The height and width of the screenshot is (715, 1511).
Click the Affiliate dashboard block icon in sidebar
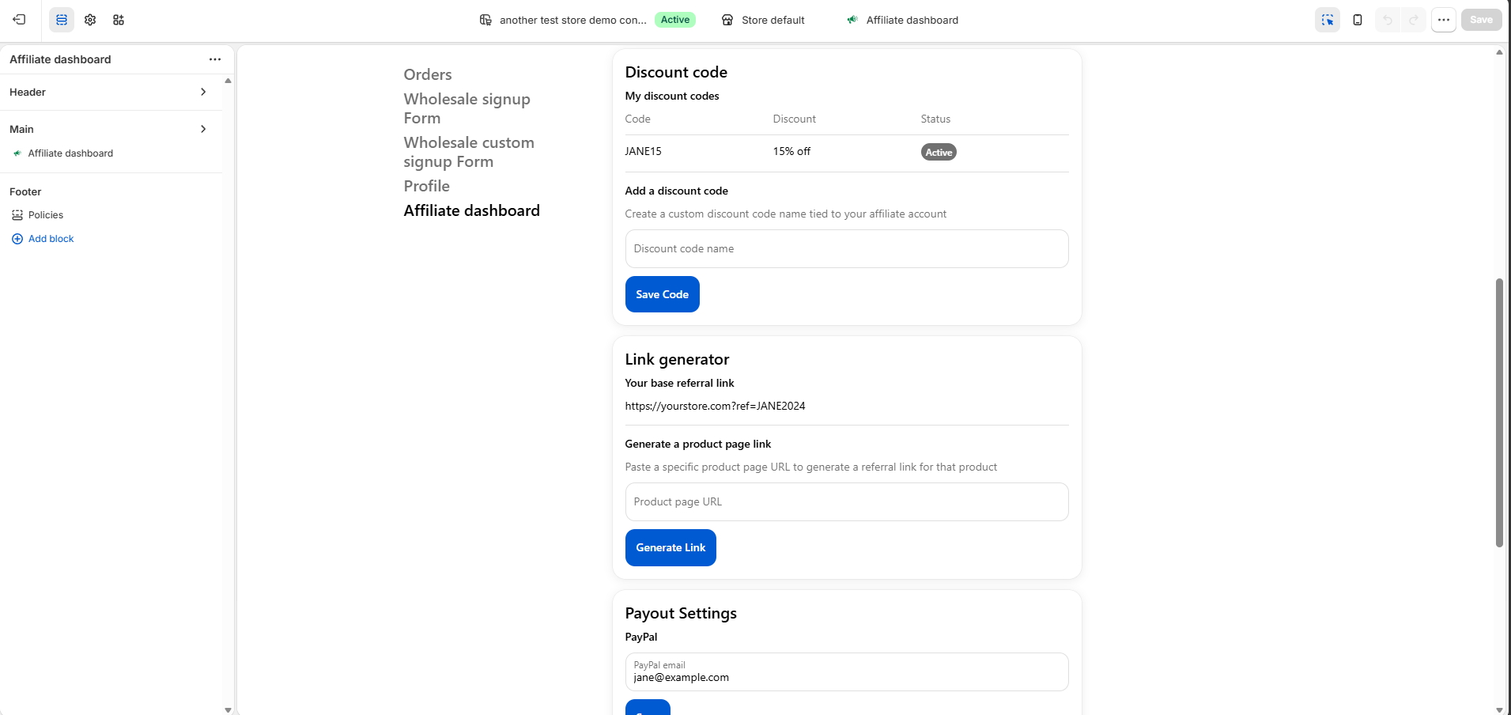[17, 153]
